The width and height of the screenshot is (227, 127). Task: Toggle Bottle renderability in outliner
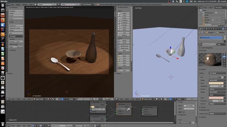(x=224, y=17)
